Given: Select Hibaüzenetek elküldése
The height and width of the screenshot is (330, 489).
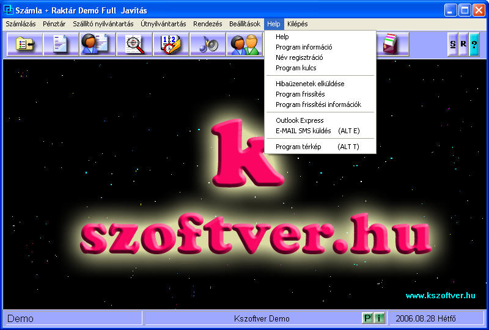Looking at the screenshot, I should pyautogui.click(x=320, y=84).
